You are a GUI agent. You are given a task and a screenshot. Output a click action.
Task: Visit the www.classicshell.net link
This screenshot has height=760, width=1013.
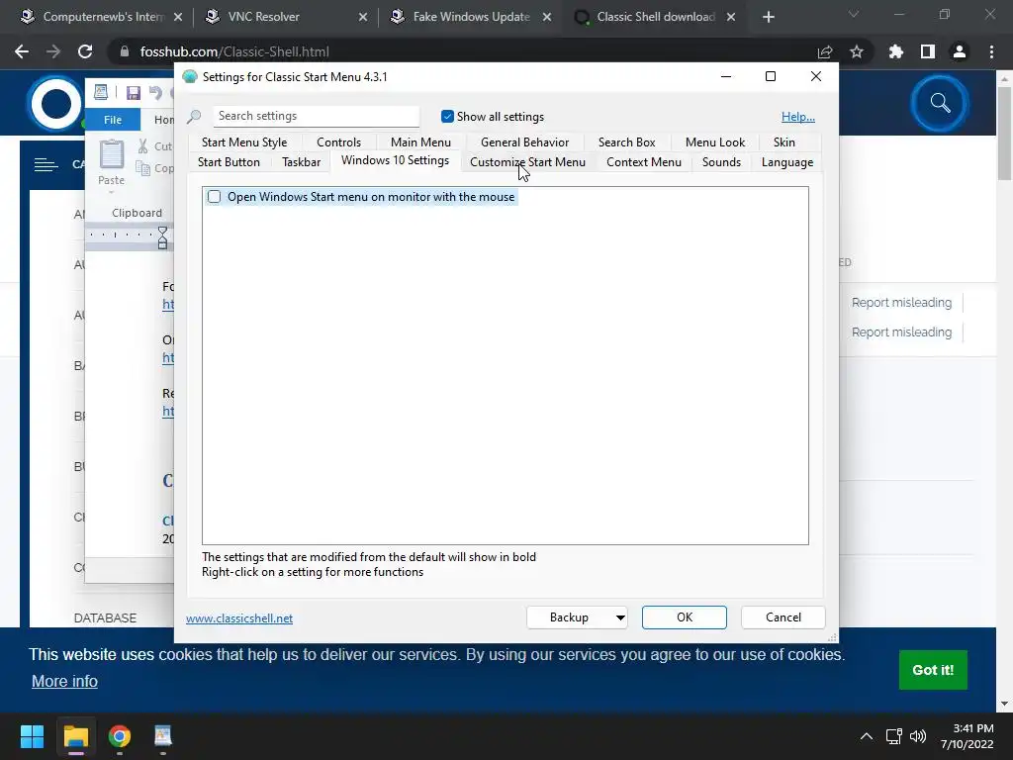tap(239, 618)
